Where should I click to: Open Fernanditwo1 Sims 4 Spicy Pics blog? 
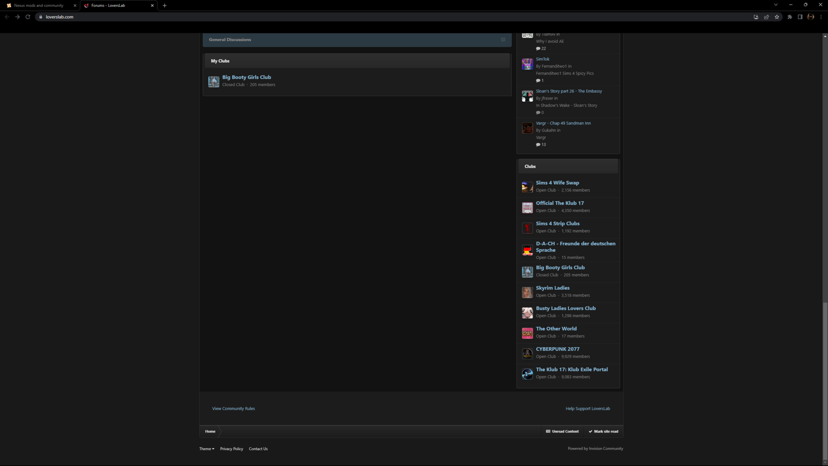(x=565, y=73)
